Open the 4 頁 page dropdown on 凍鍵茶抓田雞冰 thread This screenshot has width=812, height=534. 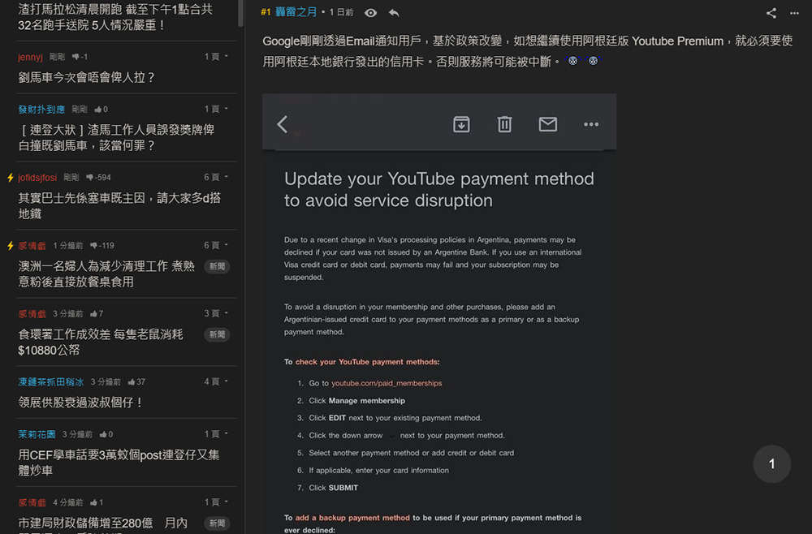point(216,381)
